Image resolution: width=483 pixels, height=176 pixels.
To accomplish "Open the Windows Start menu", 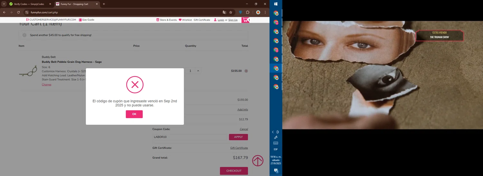I will [x=276, y=4].
